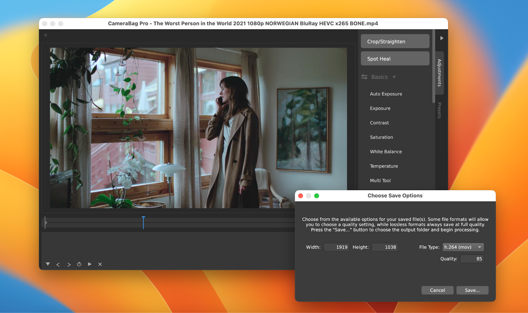Add the Saturation adjustment
Screen dimensions: 528x313
(x=381, y=137)
